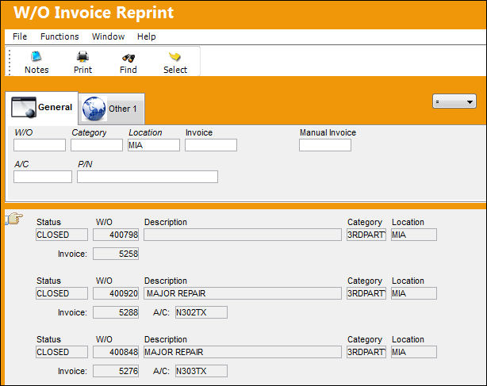Click the General tab window icon
Screen dimensions: 487x386
[x=24, y=107]
